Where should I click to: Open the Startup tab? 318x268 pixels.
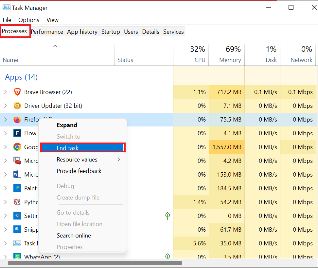pos(111,32)
